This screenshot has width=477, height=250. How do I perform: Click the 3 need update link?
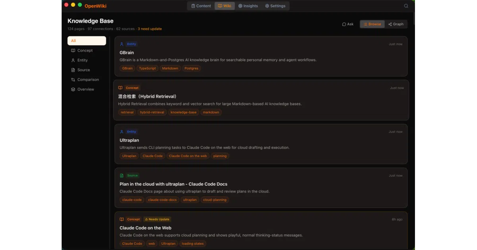point(150,29)
